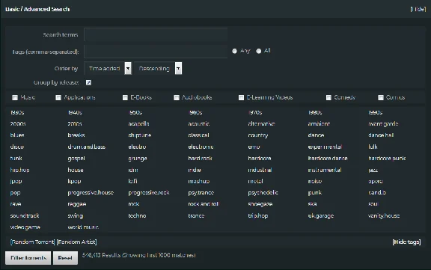Add the kpop tag
The width and height of the screenshot is (431, 270).
74,181
